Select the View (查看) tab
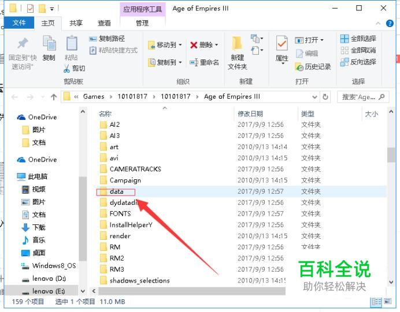The height and width of the screenshot is (312, 400). (104, 23)
